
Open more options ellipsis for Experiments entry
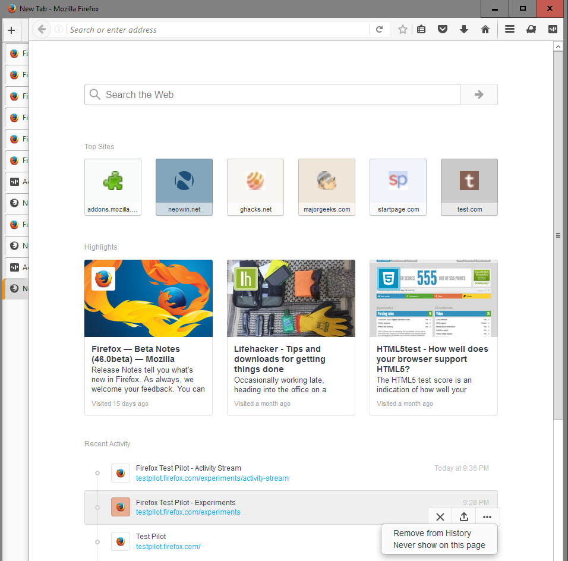coord(487,517)
